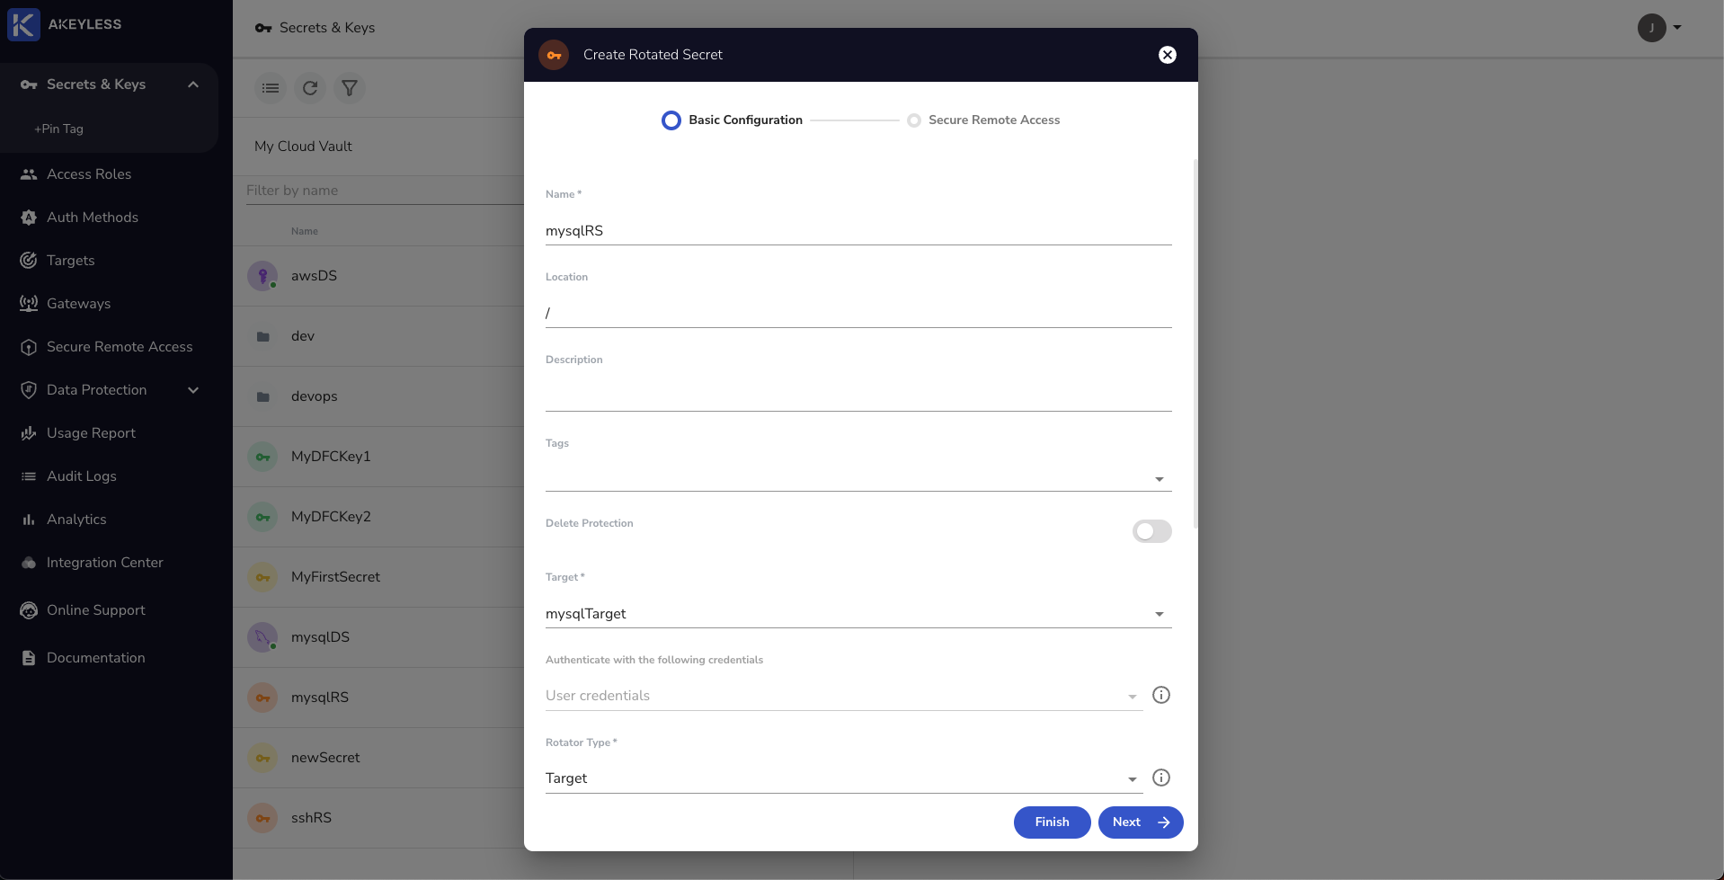This screenshot has height=880, width=1724.
Task: Expand Data Protection sidebar menu
Action: [x=108, y=390]
